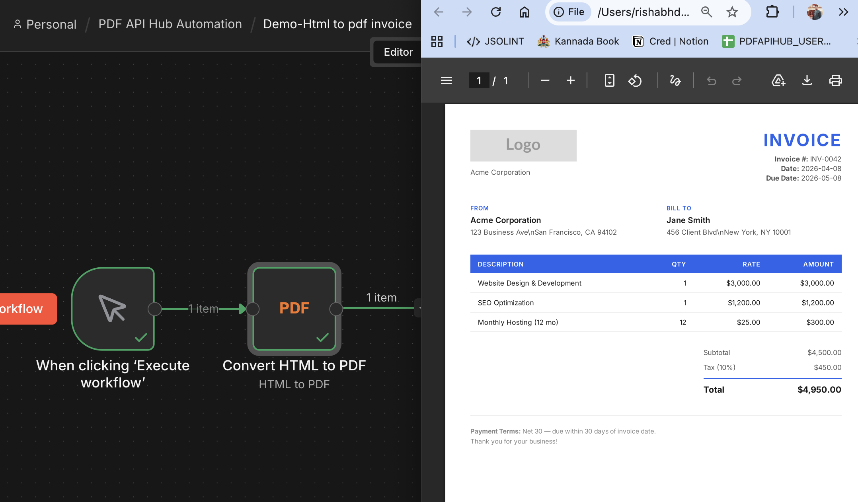Click the fit to page icon
The height and width of the screenshot is (502, 858).
tap(609, 81)
